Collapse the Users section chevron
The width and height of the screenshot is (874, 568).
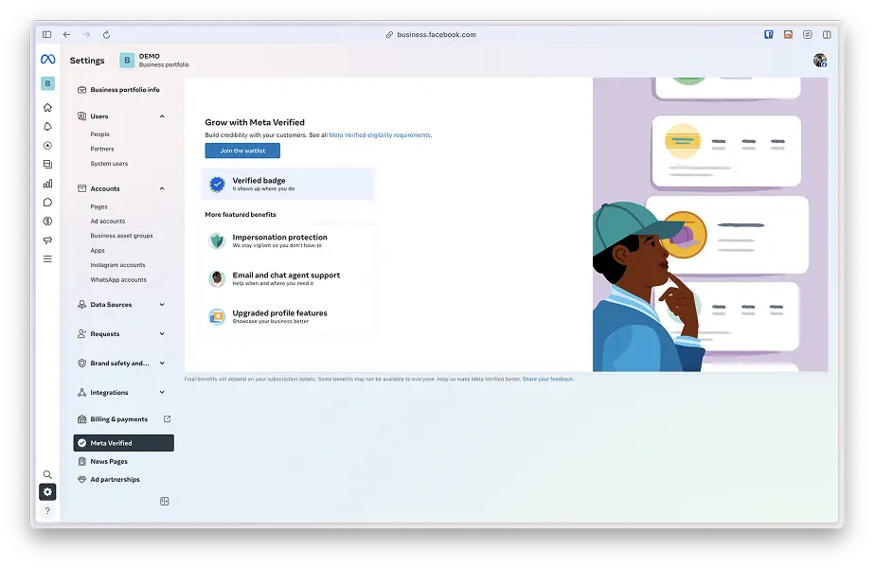[x=162, y=116]
